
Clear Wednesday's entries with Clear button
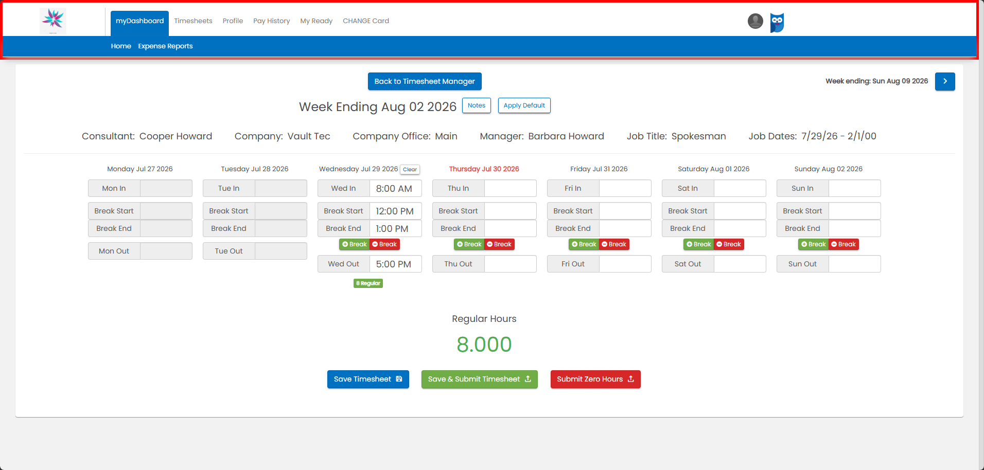click(410, 169)
